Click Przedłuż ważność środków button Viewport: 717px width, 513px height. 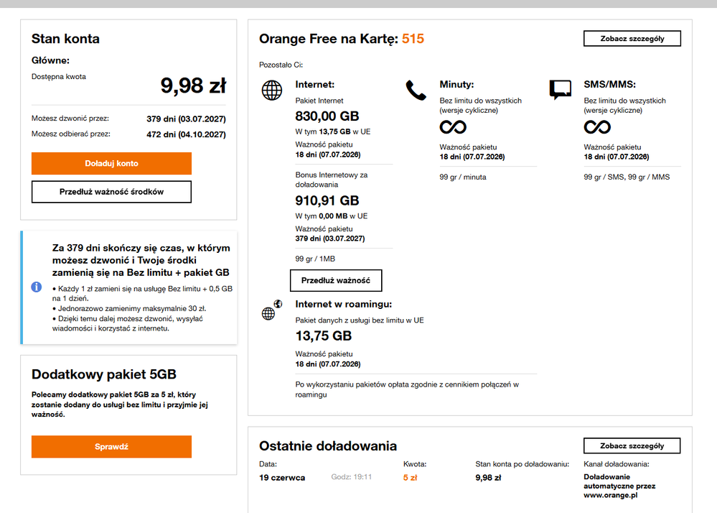(x=111, y=192)
